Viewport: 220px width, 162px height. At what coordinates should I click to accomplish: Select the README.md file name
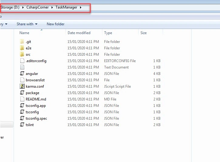click(x=36, y=99)
